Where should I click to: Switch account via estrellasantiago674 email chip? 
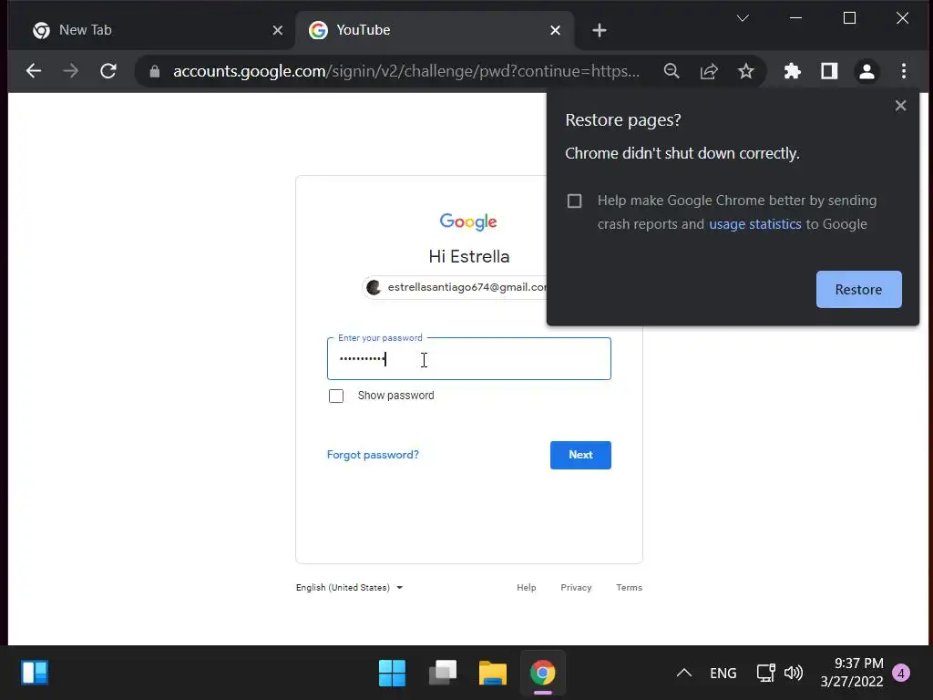[x=456, y=287]
